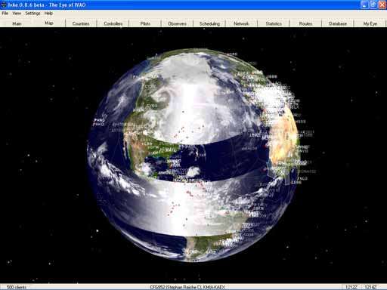Go to the Pilots tab
The width and height of the screenshot is (387, 290).
tap(145, 23)
